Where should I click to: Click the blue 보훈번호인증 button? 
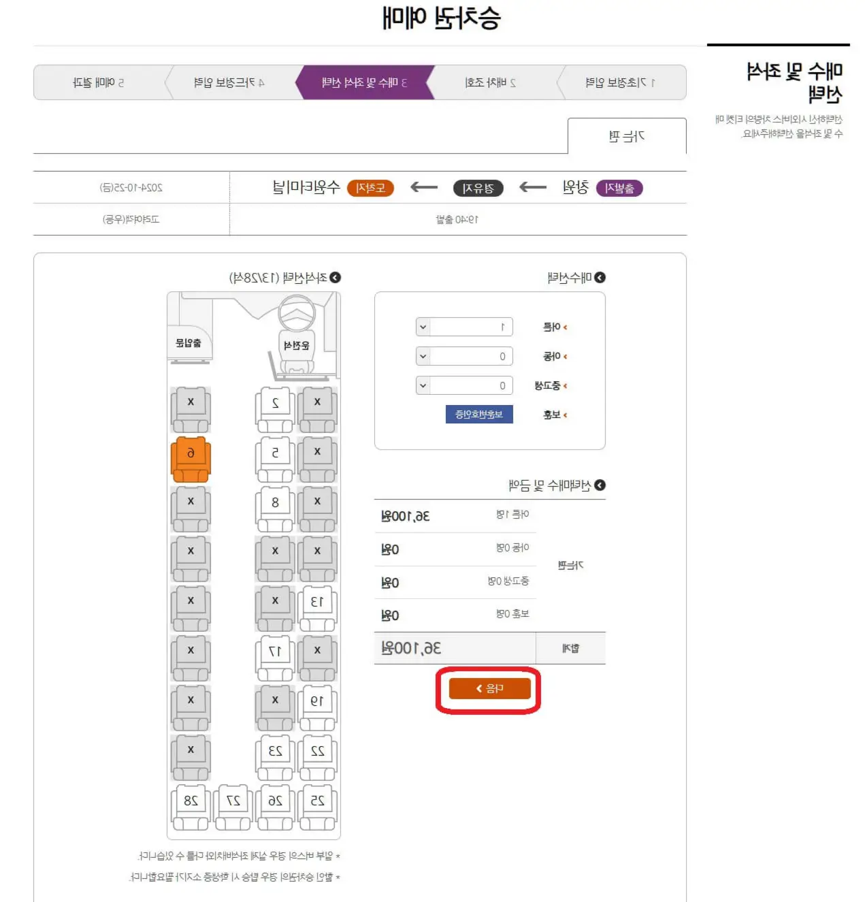479,414
